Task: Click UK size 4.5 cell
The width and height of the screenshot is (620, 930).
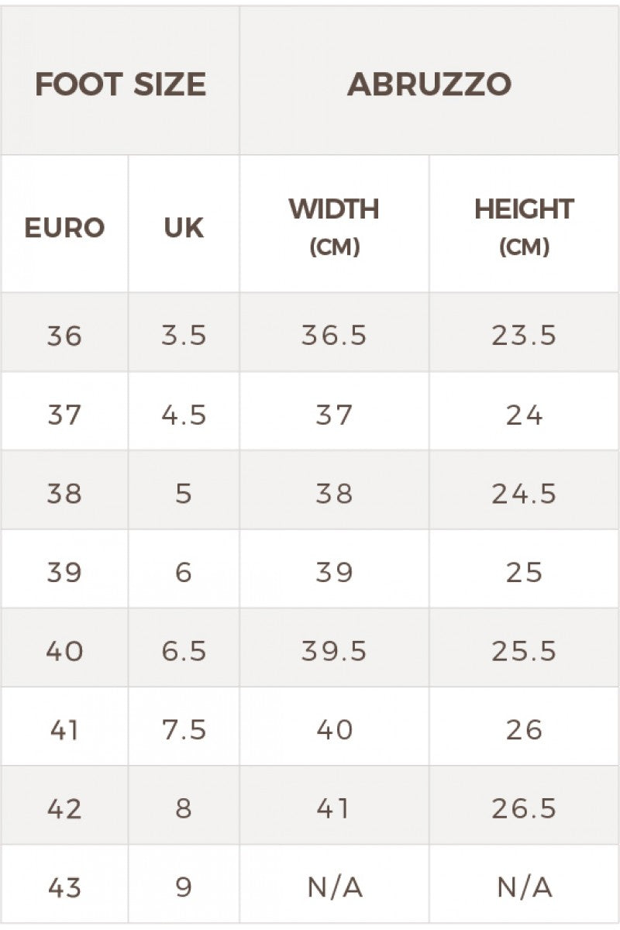Action: [x=184, y=415]
